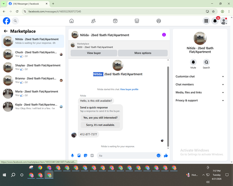This screenshot has height=186, width=233.
Task: Open the $650 Marketplace listing banner
Action: (x=119, y=45)
